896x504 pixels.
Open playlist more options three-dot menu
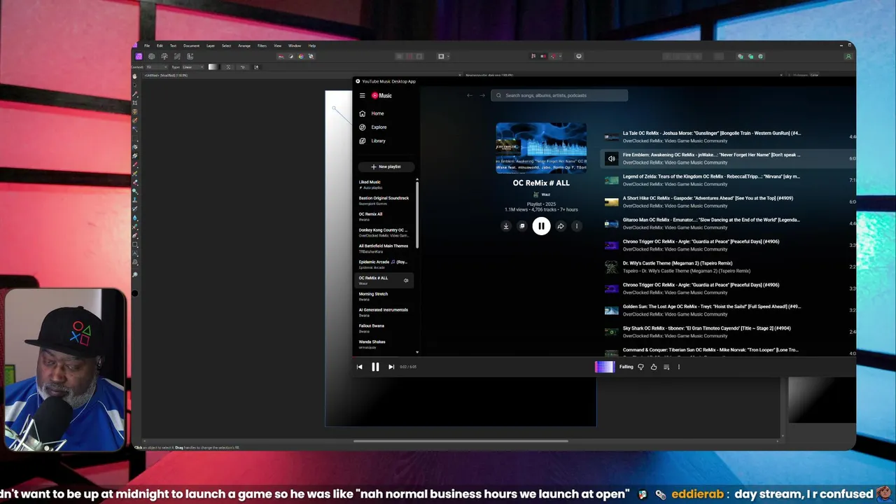point(577,226)
